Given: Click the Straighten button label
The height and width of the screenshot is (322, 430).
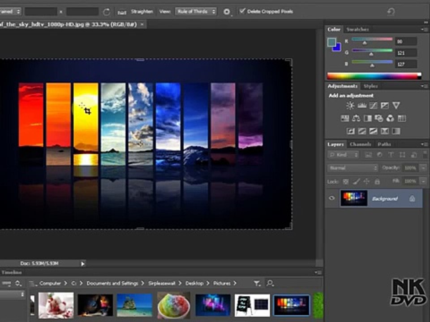Looking at the screenshot, I should pos(142,12).
